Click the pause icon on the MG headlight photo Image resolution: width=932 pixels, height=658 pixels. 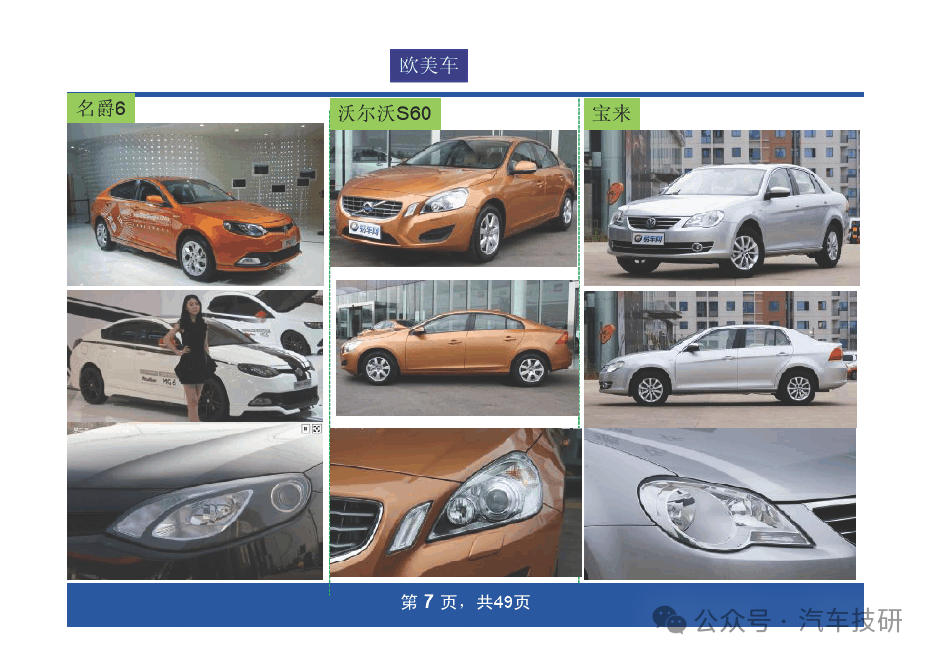coord(305,429)
